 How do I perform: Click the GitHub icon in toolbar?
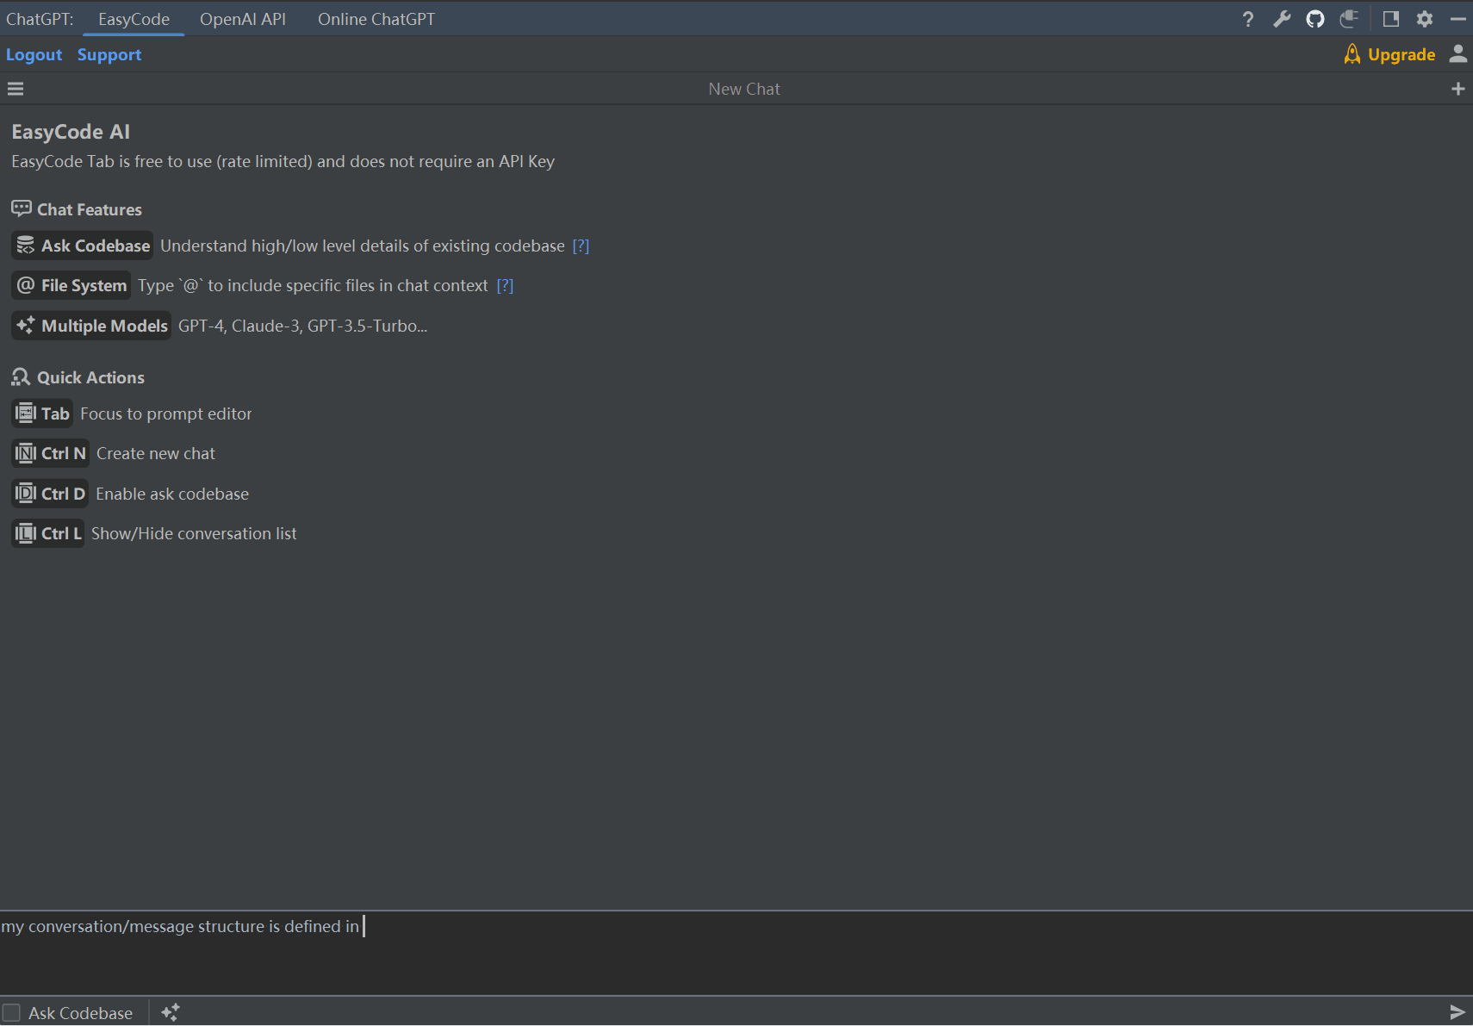coord(1315,19)
